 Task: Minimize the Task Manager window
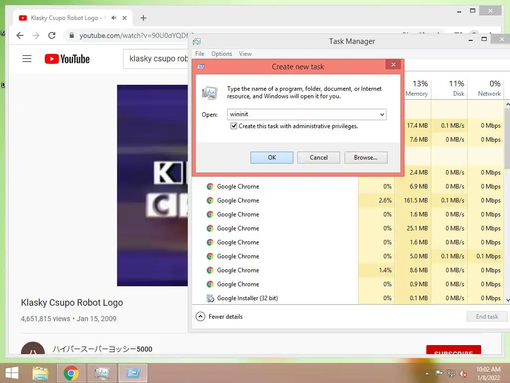coord(470,40)
